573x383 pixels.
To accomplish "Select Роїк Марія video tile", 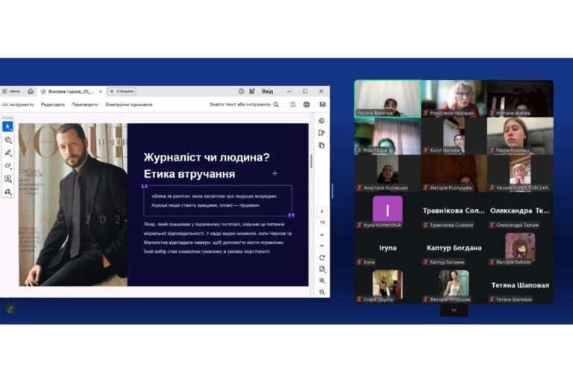I will 388,136.
